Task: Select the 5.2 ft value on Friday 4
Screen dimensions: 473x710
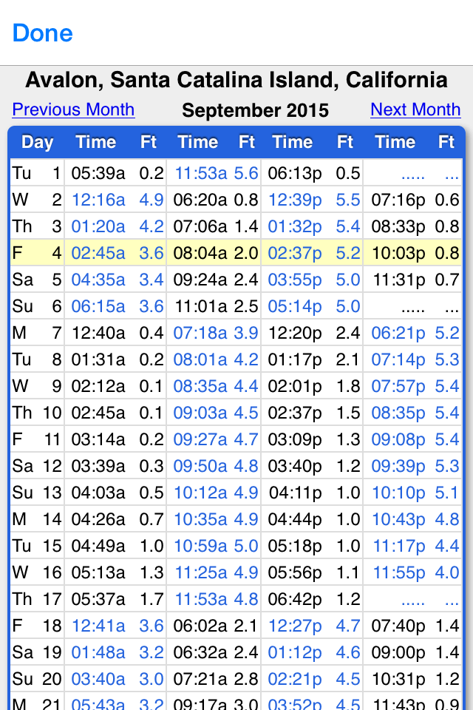Action: click(348, 253)
